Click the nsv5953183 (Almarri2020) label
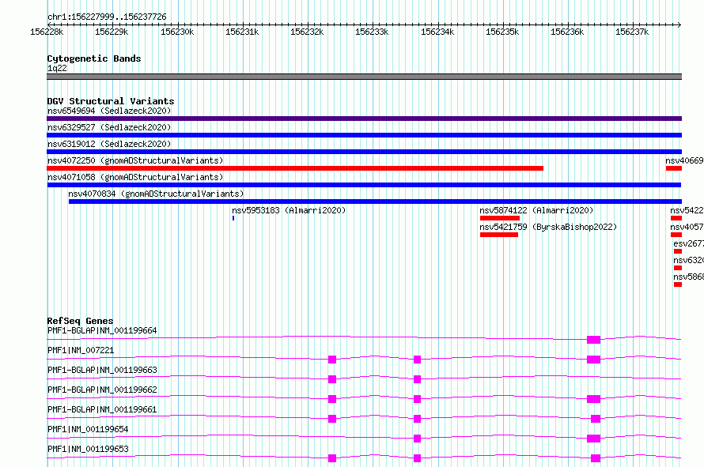Screen dimensions: 704x467 [x=289, y=210]
